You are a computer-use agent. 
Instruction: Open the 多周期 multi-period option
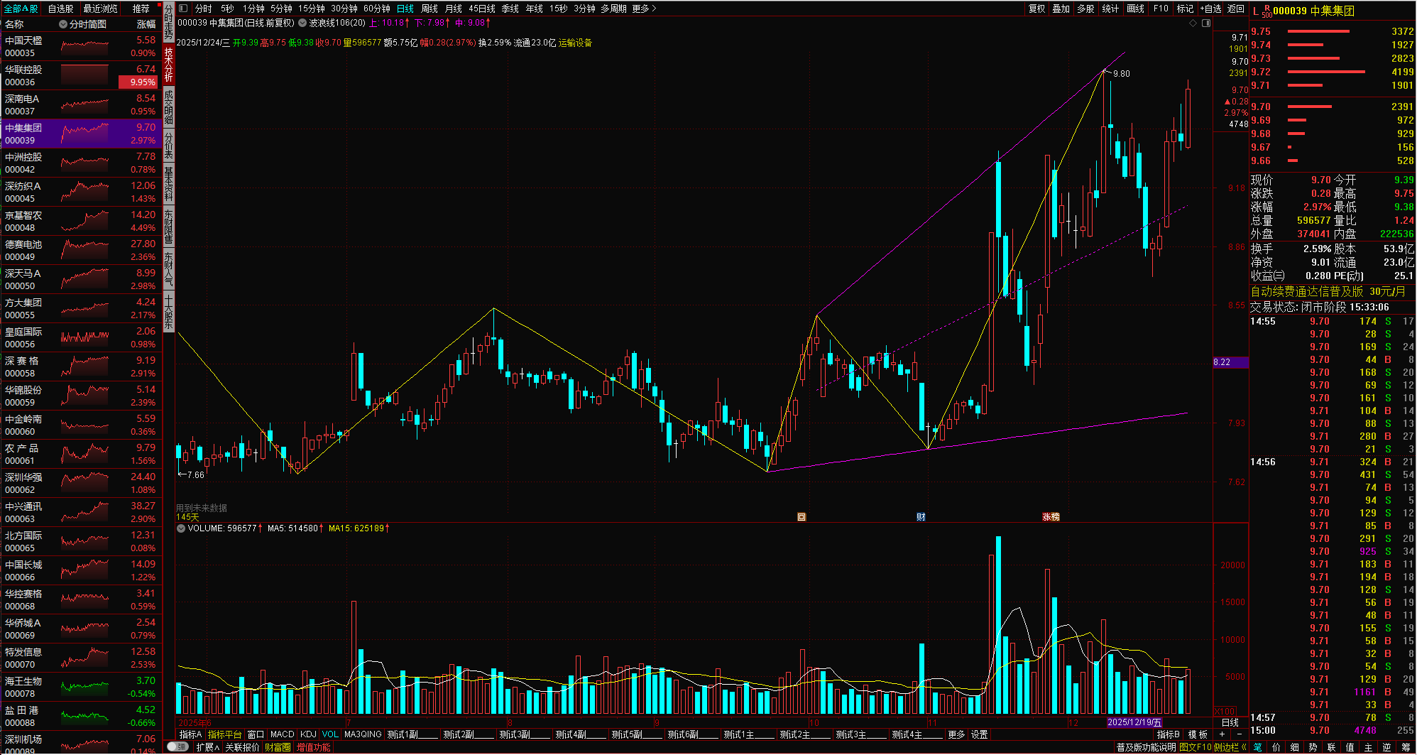(613, 9)
